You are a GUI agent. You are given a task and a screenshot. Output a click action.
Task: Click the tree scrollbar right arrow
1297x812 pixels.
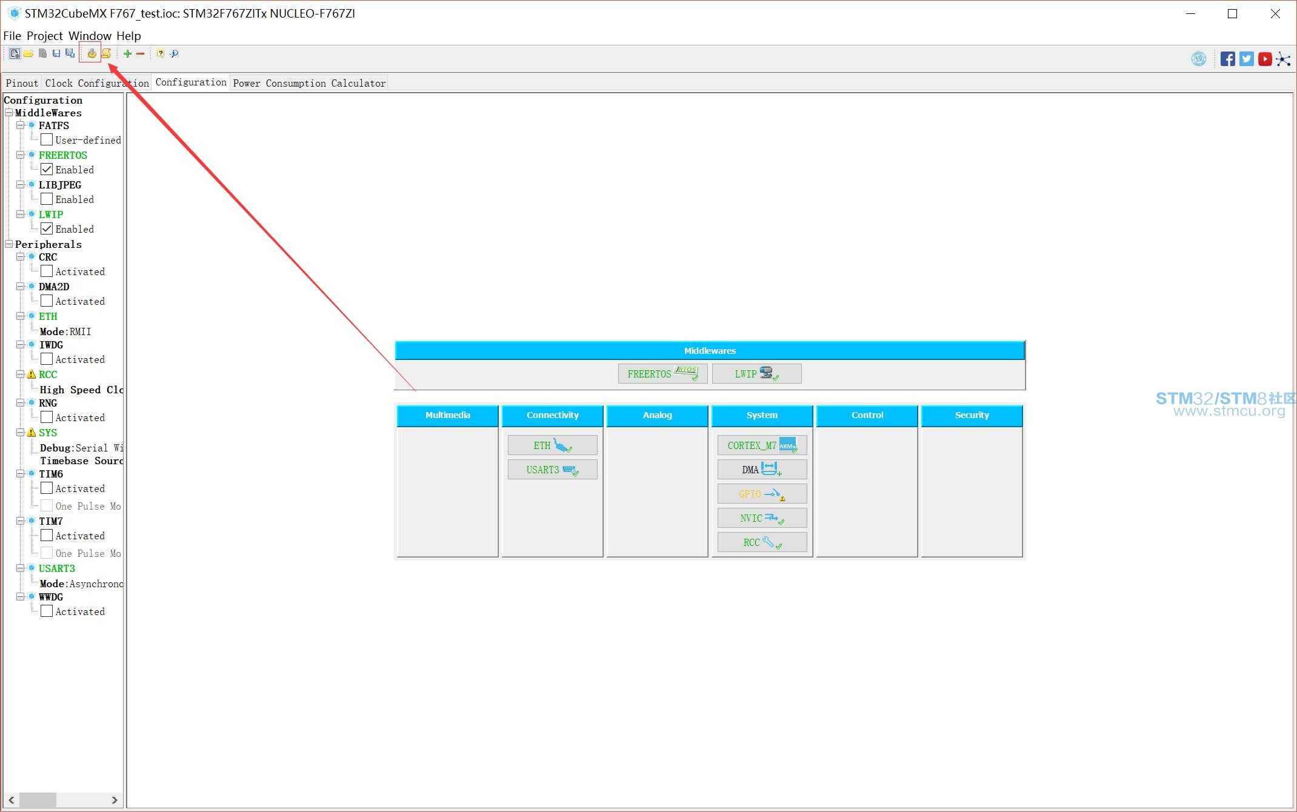(x=114, y=800)
